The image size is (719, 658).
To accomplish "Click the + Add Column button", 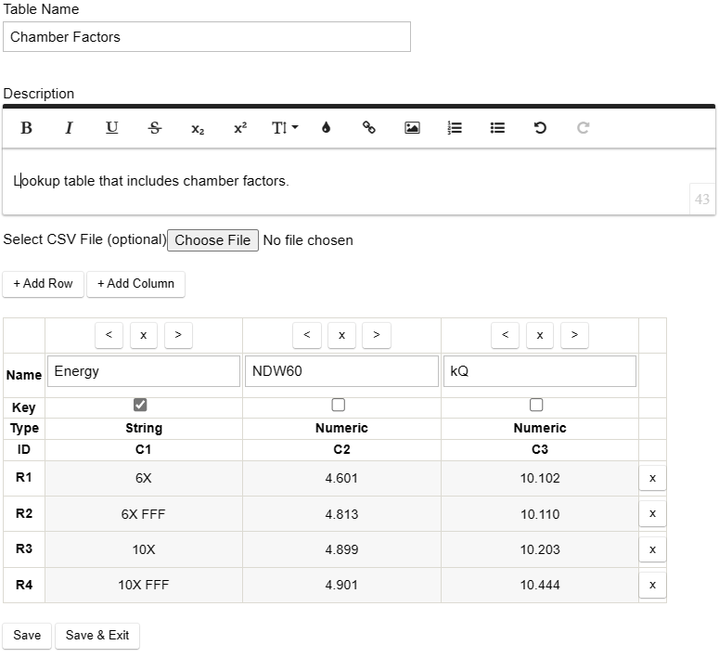I will click(135, 284).
